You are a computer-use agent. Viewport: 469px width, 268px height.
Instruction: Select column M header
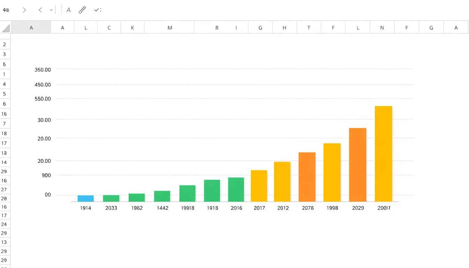click(x=170, y=28)
